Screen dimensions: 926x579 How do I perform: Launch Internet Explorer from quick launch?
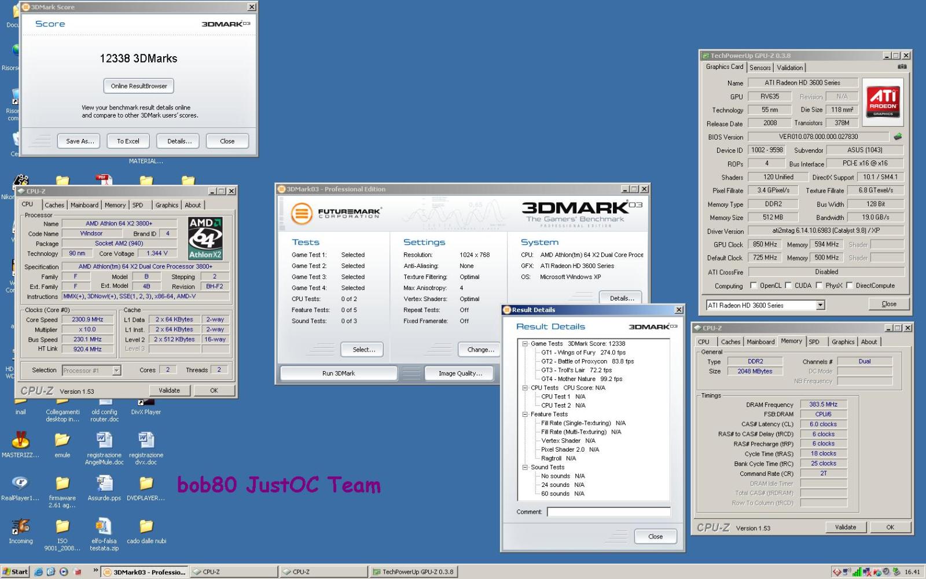coord(38,571)
